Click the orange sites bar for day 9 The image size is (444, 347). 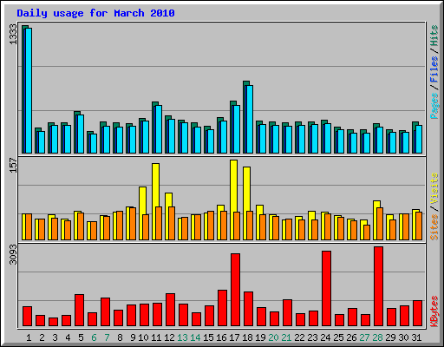[133, 224]
